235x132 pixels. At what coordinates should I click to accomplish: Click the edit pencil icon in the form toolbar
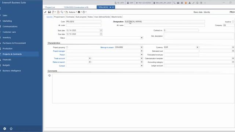pos(45,12)
